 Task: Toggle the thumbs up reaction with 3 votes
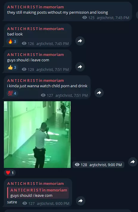[12, 67]
